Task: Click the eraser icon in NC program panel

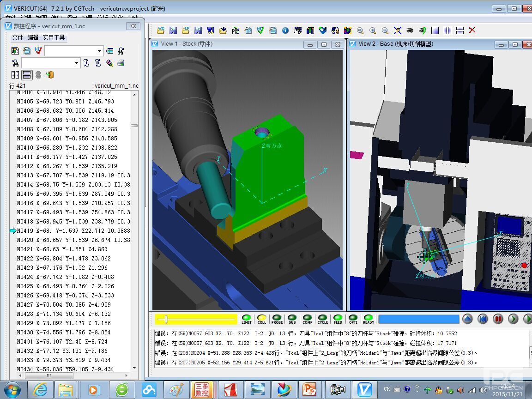Action: (109, 63)
